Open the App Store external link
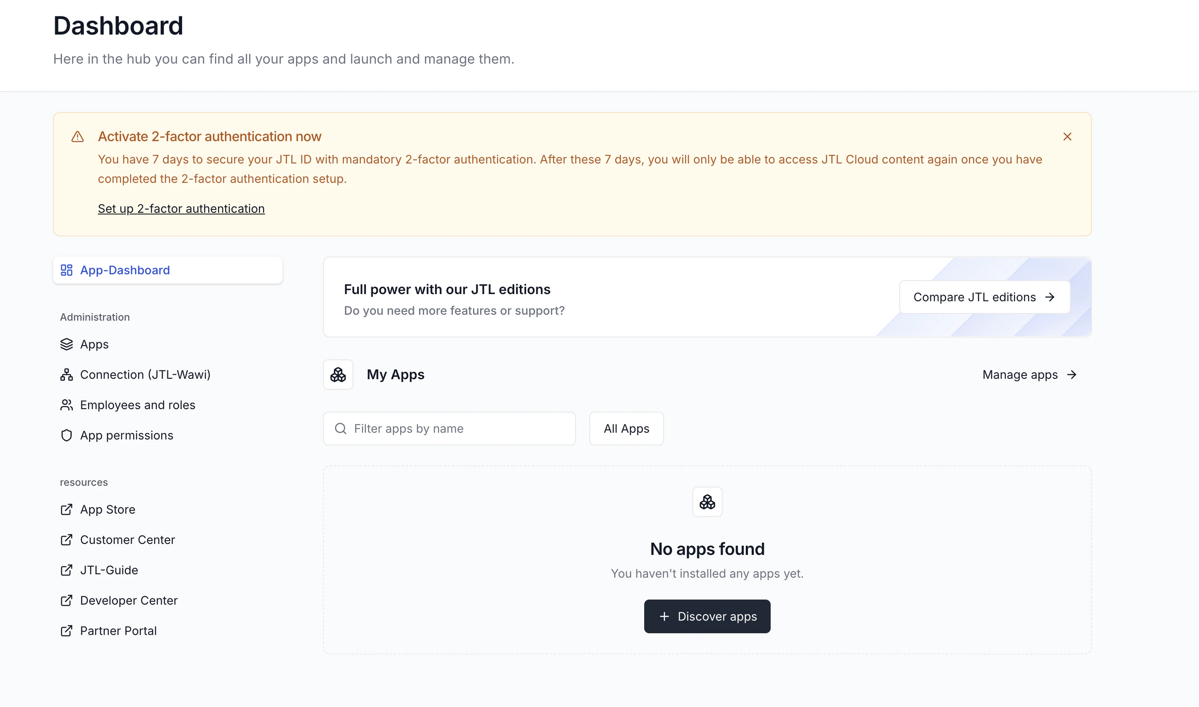The width and height of the screenshot is (1199, 707). click(x=107, y=510)
